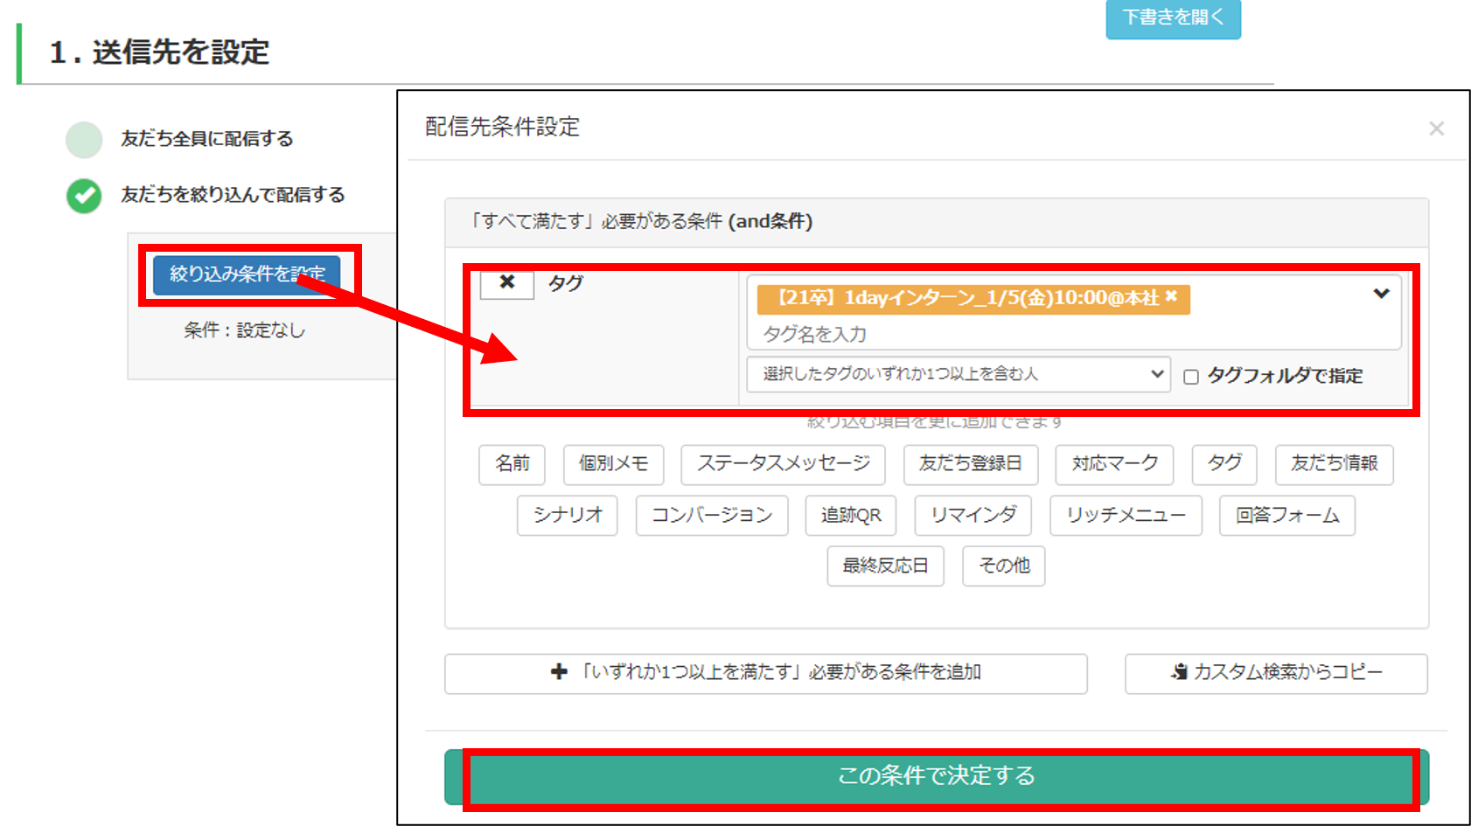Click カスタム検索からコピー button
Screen dimensions: 1471x826
(1276, 673)
